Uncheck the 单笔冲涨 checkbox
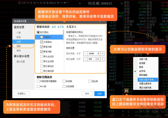The width and height of the screenshot is (168, 118). (x=42, y=47)
